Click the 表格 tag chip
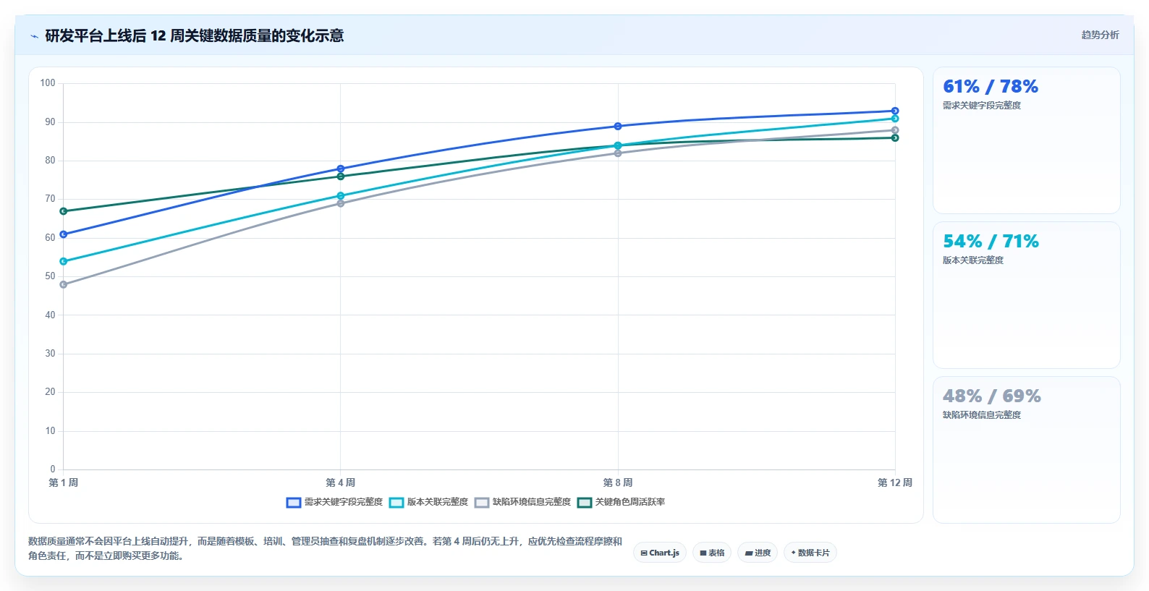 (712, 553)
